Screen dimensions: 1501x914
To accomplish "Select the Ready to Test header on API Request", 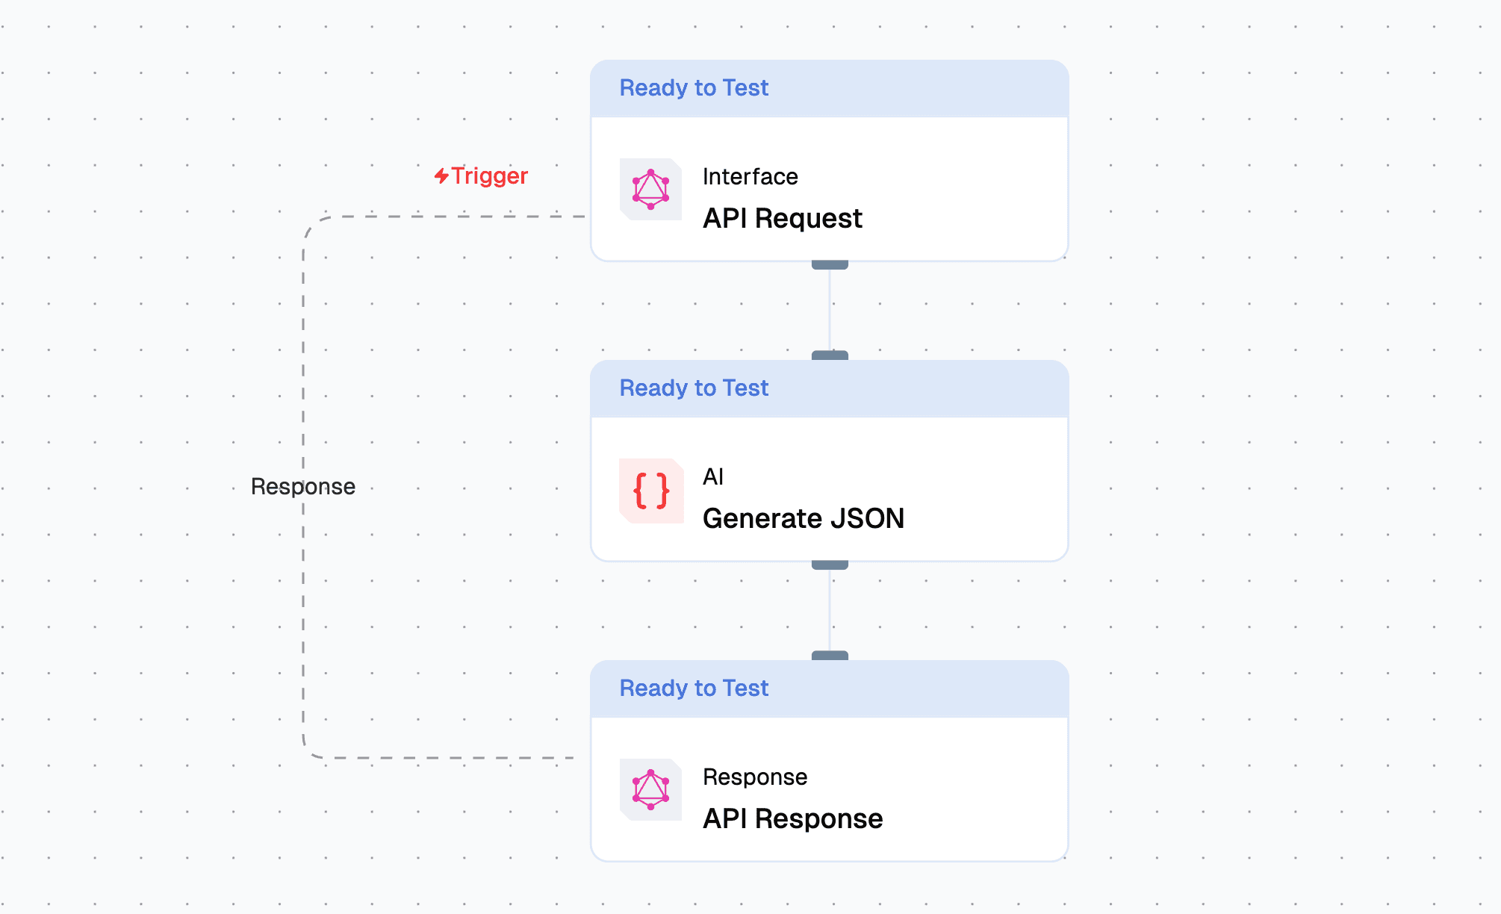I will tap(693, 87).
